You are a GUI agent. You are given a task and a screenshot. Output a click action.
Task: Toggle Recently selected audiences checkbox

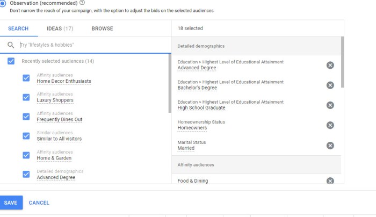tap(11, 61)
